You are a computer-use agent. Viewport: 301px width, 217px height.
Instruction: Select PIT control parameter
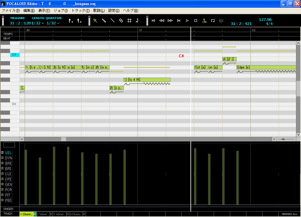(9, 195)
